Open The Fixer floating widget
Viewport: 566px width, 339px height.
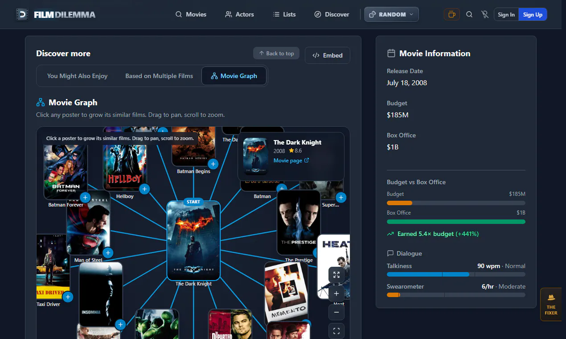click(551, 304)
